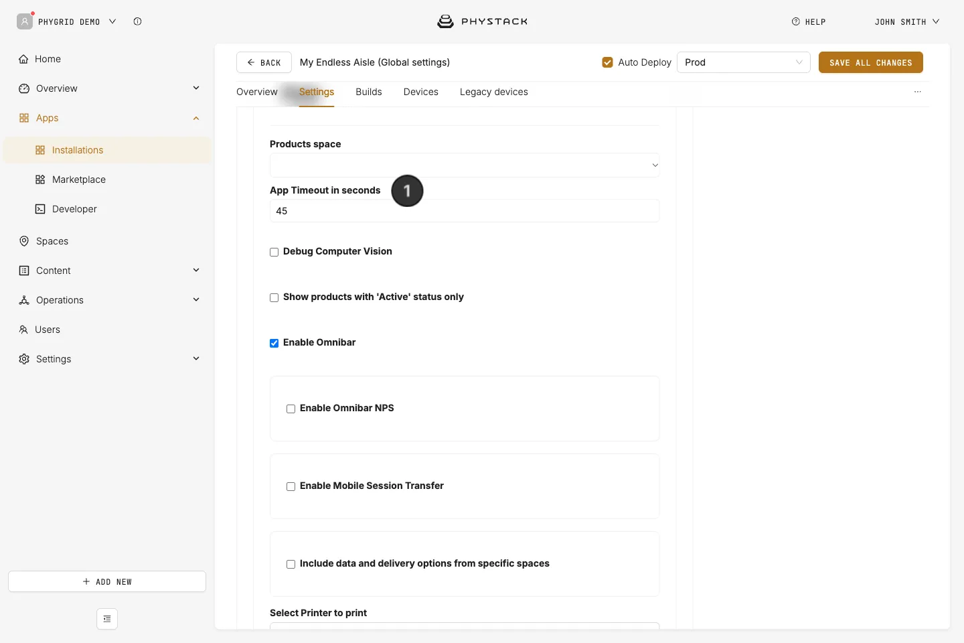
Task: Uncheck the Enable Omnibar checkbox
Action: [274, 344]
